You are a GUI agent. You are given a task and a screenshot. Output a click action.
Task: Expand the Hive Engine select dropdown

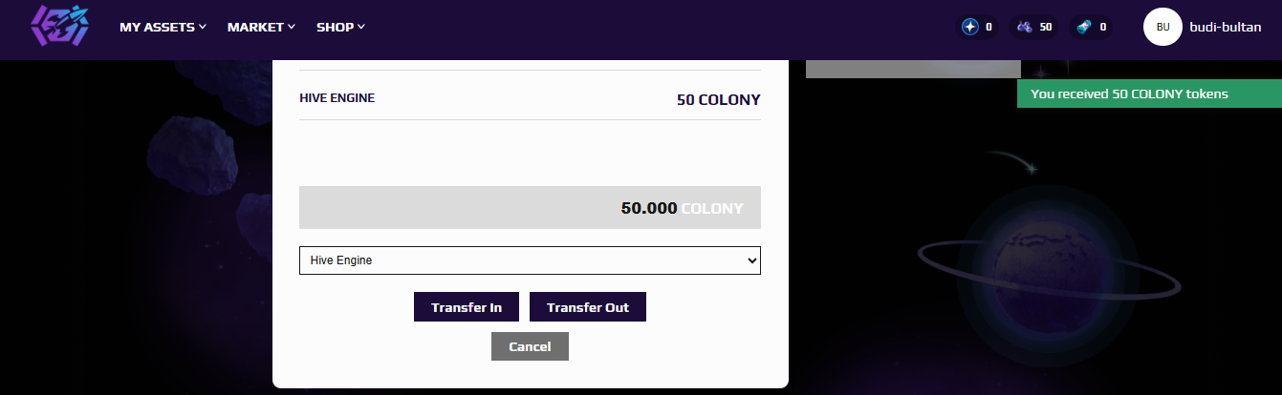tap(530, 260)
